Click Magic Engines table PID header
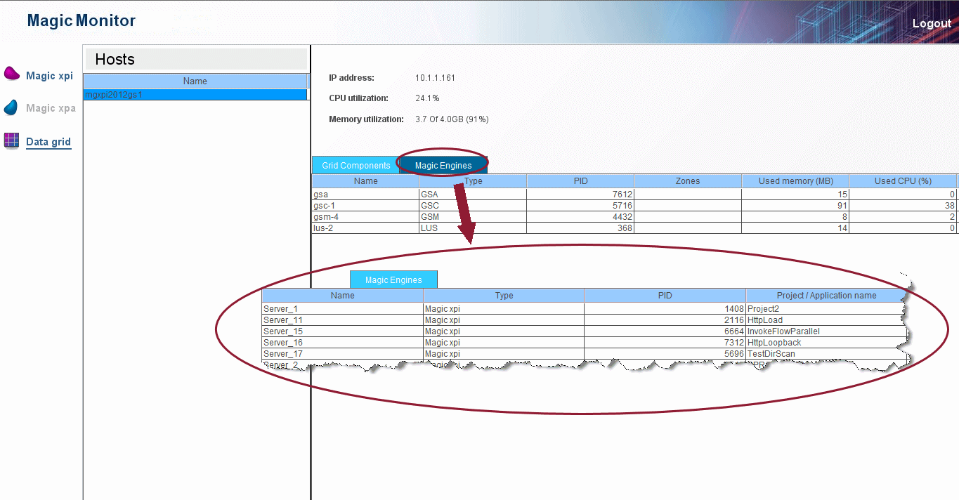This screenshot has width=959, height=500. tap(665, 296)
